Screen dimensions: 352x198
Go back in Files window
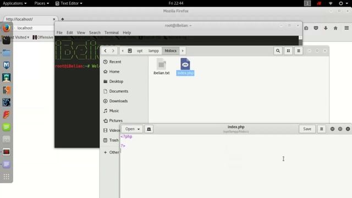(x=105, y=51)
